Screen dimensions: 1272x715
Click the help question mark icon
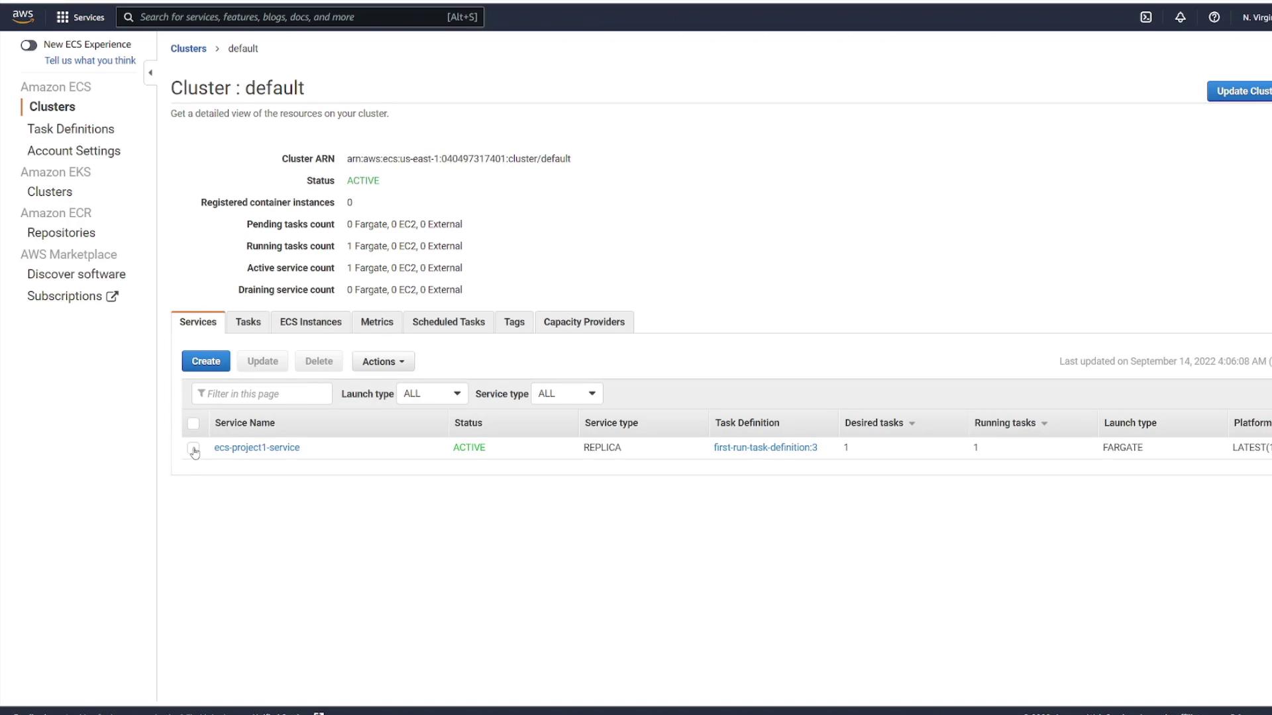pos(1214,17)
